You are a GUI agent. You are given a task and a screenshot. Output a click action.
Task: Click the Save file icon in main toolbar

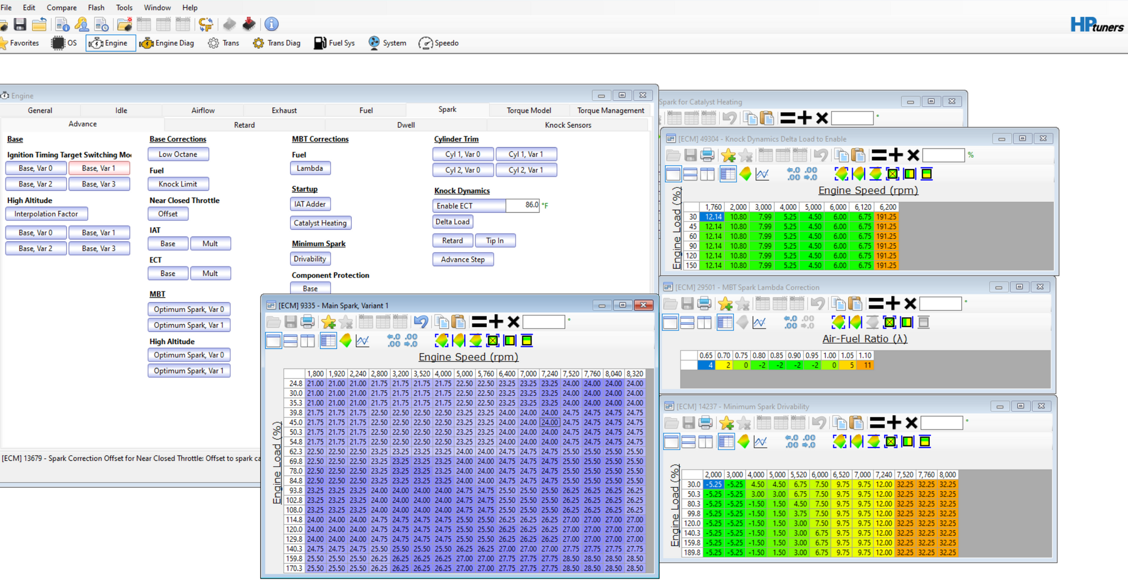(x=20, y=24)
